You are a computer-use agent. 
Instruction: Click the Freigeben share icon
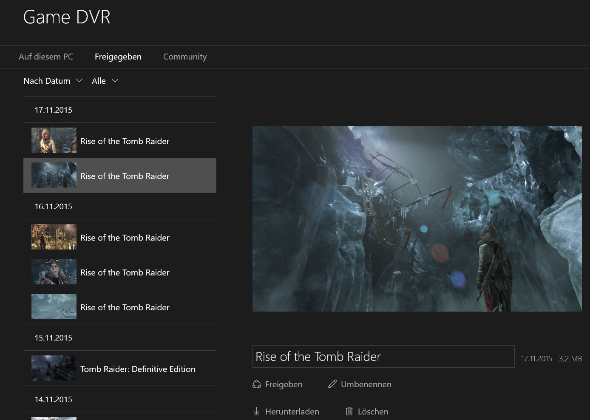pyautogui.click(x=257, y=384)
